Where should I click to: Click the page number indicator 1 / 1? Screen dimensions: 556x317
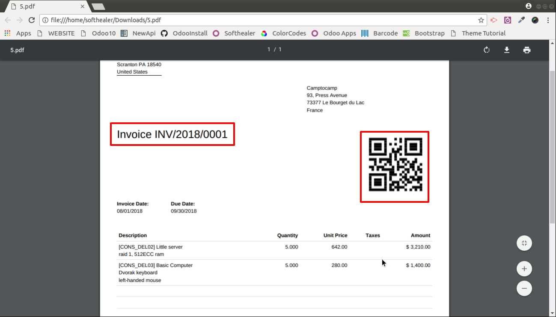(274, 50)
